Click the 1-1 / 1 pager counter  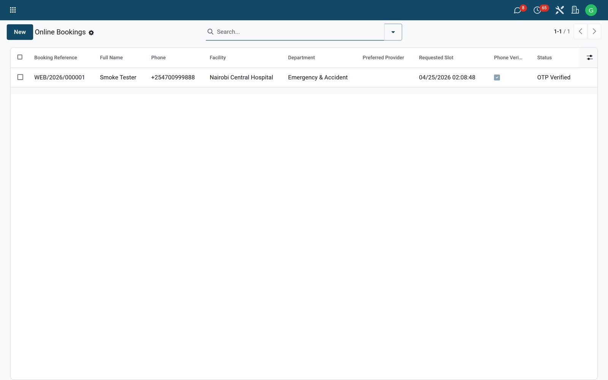[562, 32]
